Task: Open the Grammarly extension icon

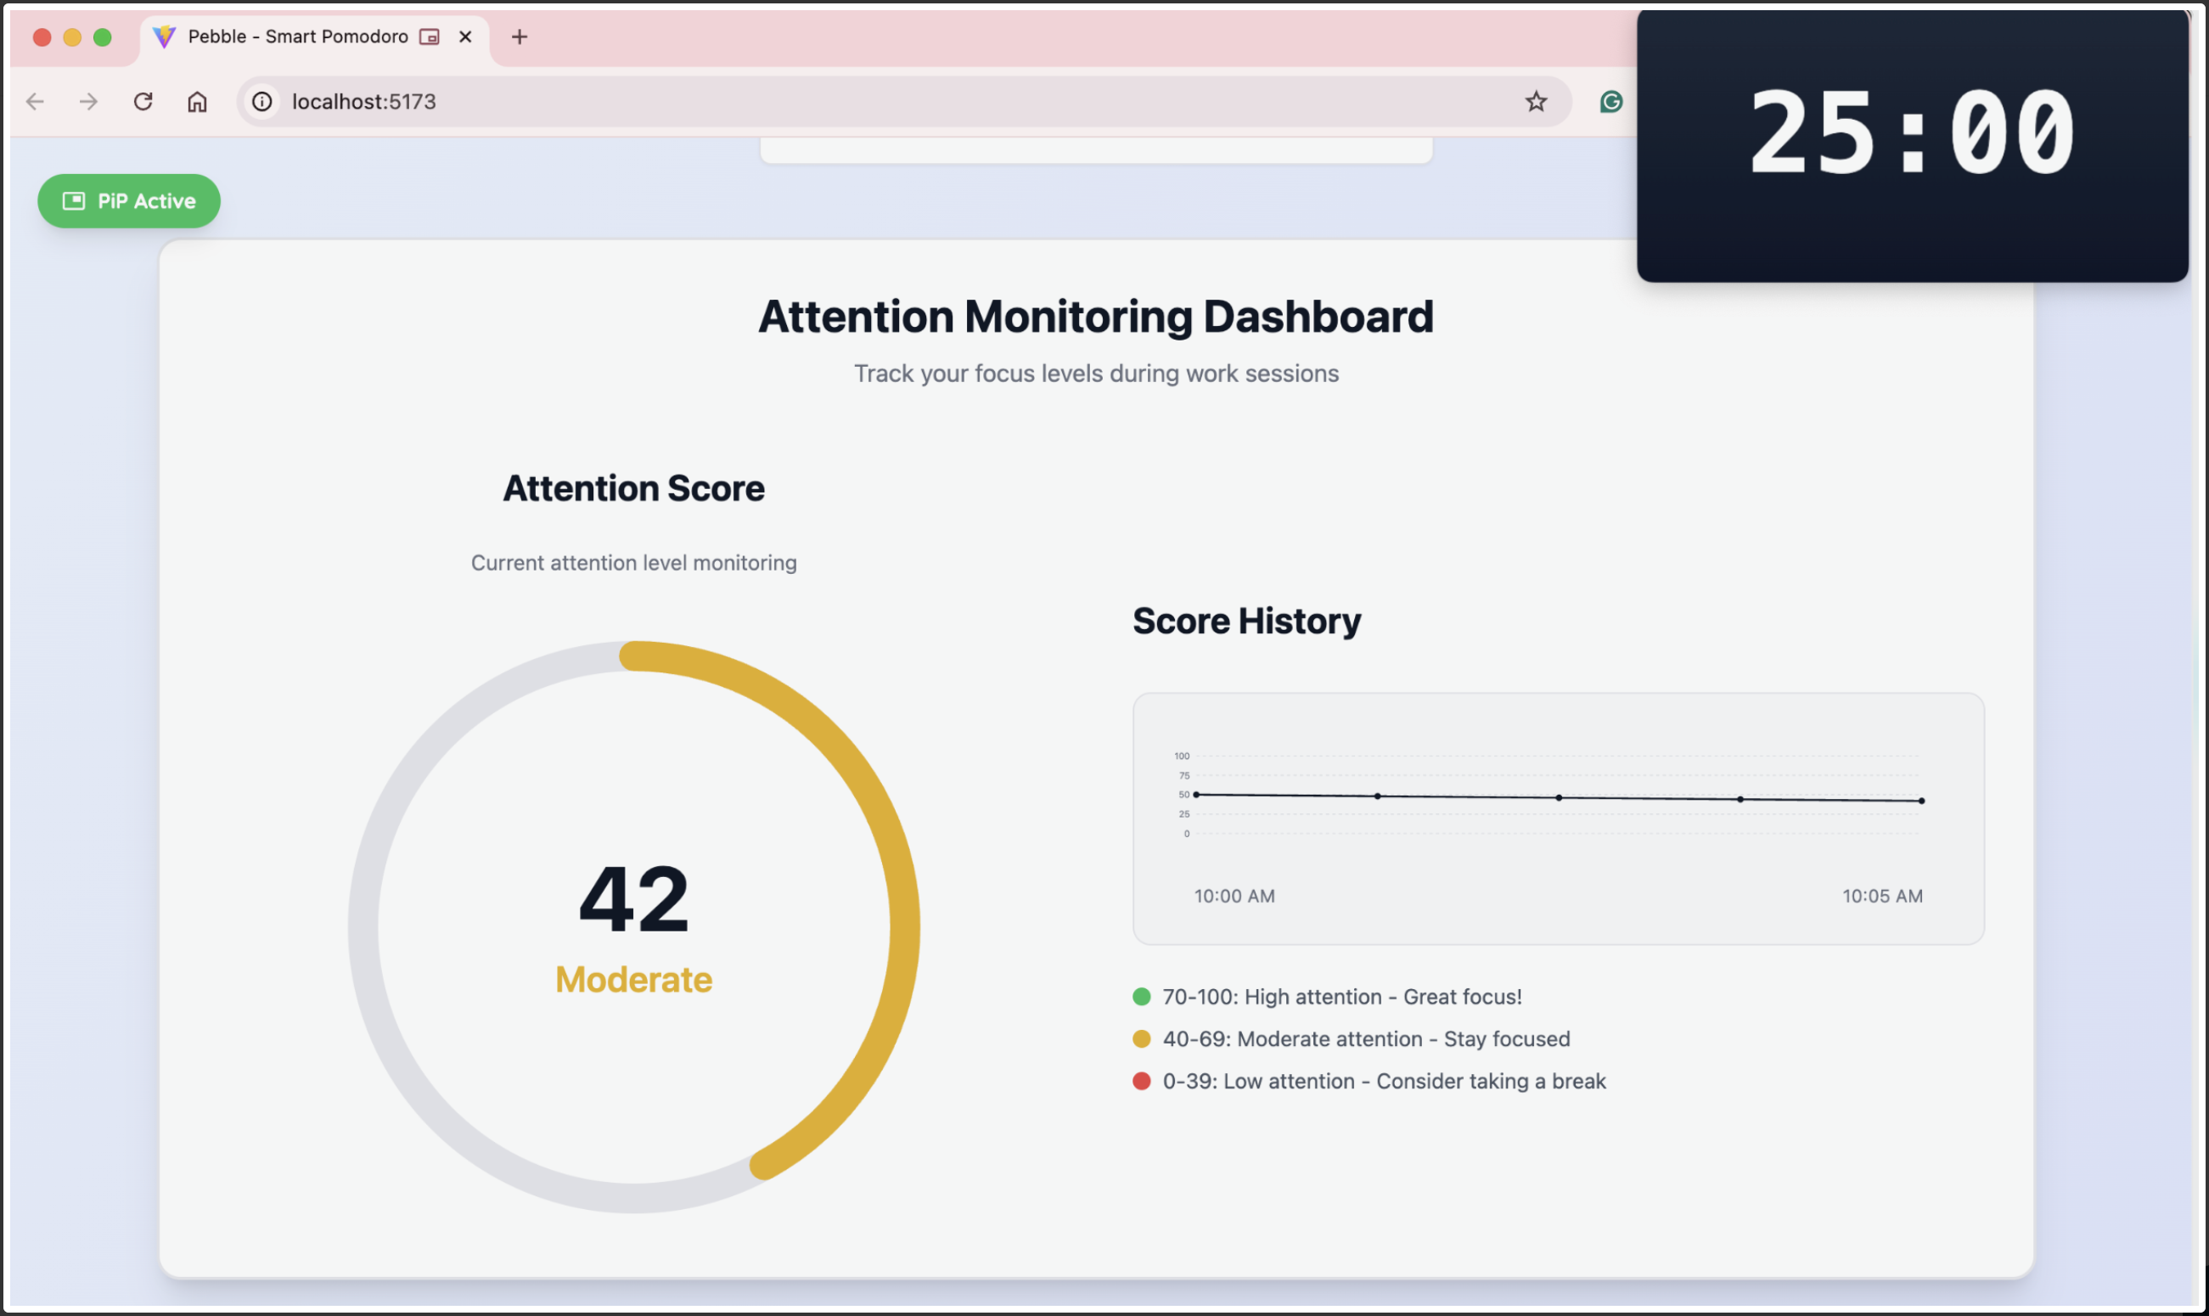Action: point(1611,101)
